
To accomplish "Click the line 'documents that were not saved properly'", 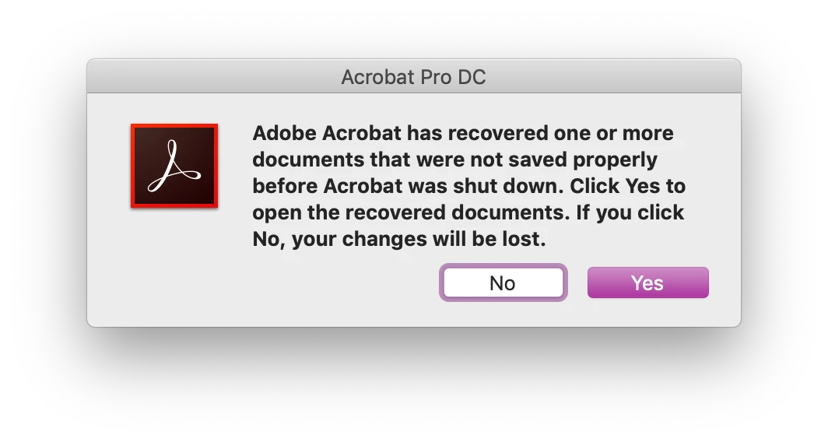I will pos(454,160).
